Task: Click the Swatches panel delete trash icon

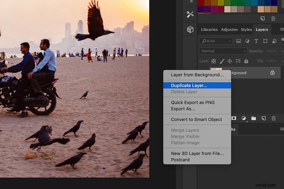Action: [273, 19]
